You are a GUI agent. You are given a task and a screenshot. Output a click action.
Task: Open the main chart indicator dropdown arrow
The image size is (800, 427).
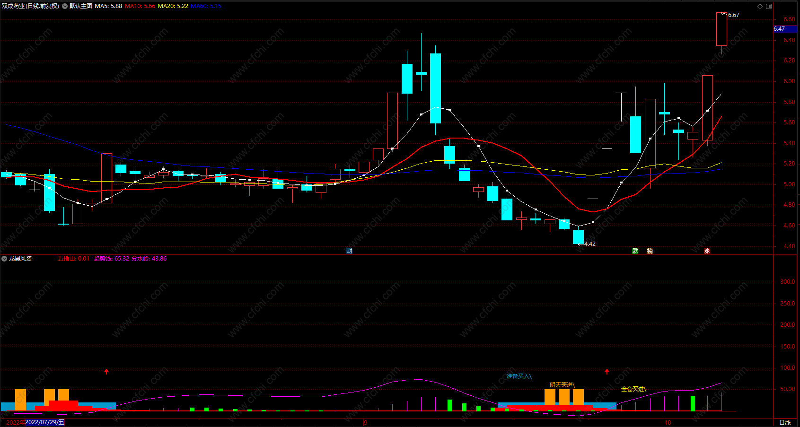(x=65, y=6)
